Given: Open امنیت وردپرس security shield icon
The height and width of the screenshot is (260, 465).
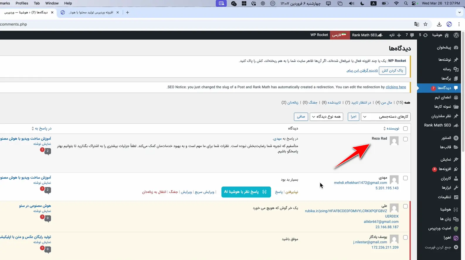Looking at the screenshot, I should pyautogui.click(x=456, y=228).
